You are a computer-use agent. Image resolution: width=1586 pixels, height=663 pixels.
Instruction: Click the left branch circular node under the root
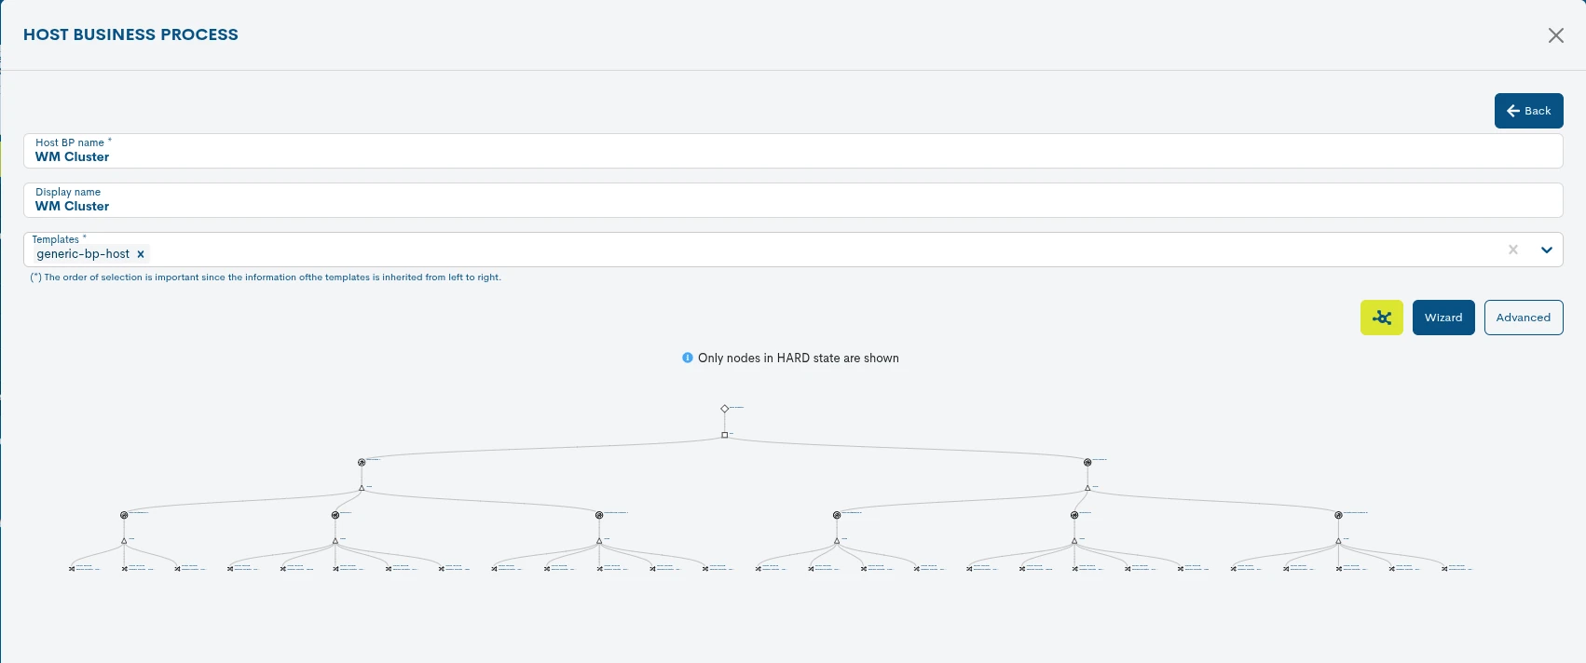click(x=362, y=462)
